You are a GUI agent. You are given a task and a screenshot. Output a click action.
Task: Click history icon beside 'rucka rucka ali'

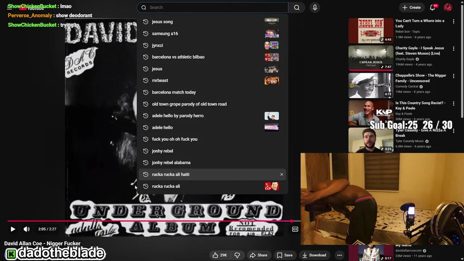(146, 186)
